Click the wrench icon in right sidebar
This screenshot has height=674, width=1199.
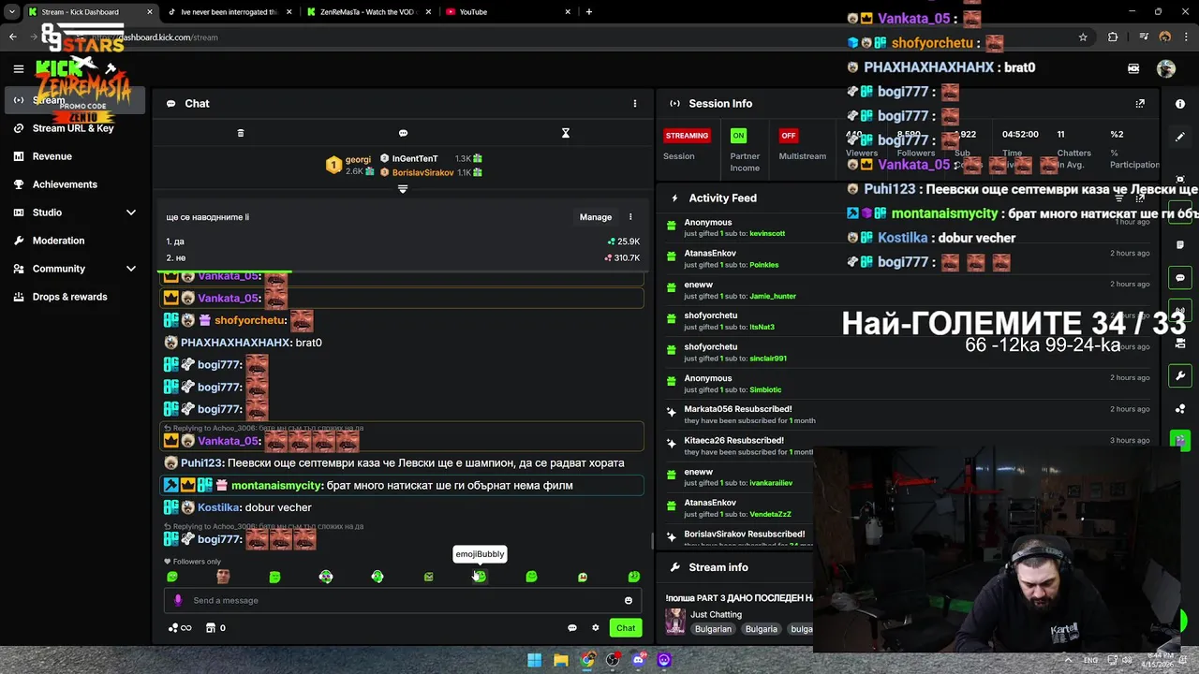(x=1180, y=376)
